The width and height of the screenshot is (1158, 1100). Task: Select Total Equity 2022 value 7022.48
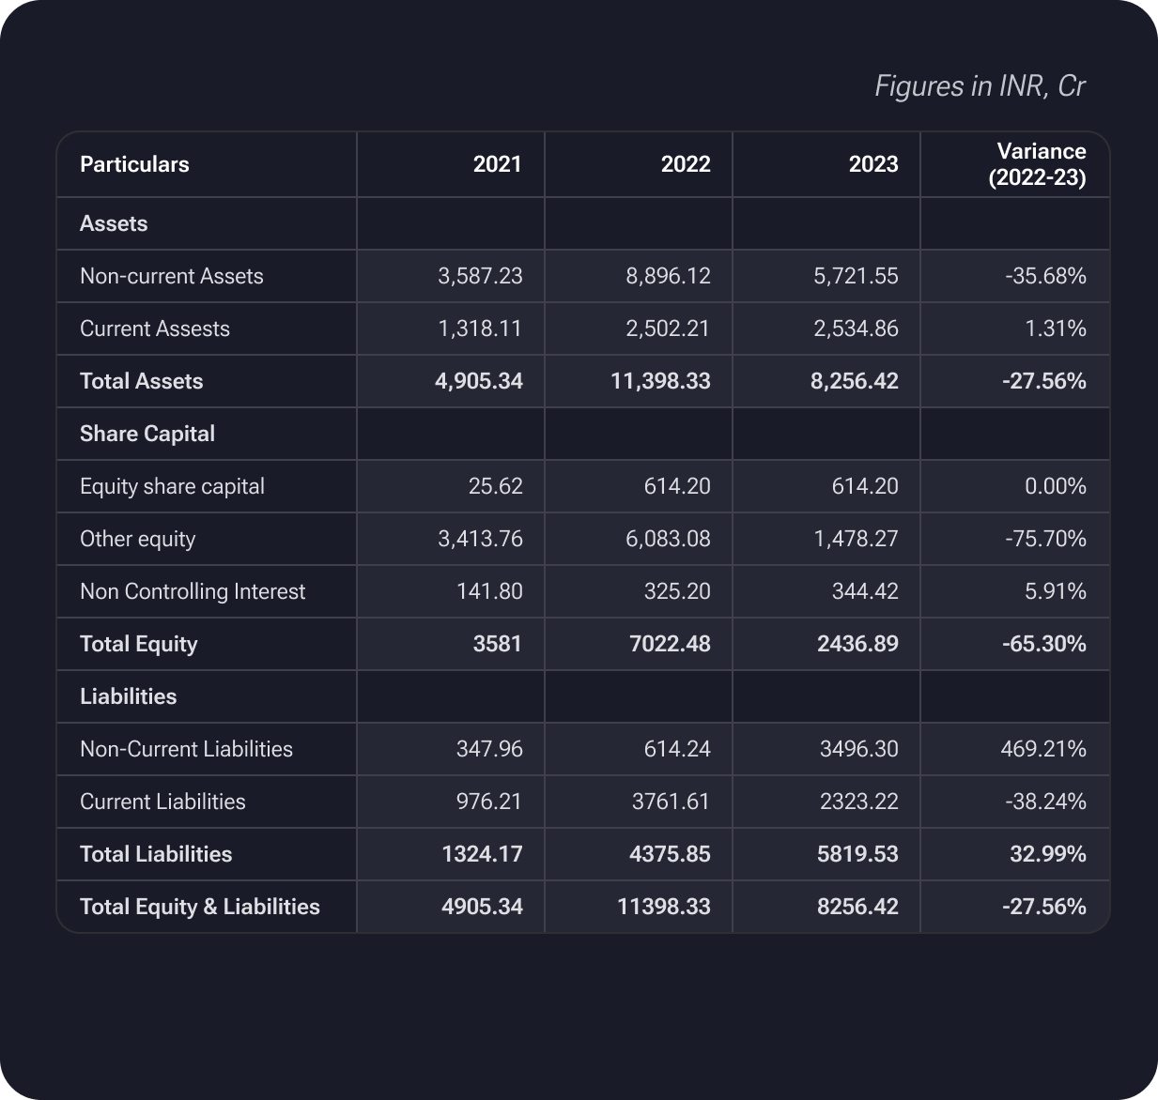pyautogui.click(x=670, y=644)
